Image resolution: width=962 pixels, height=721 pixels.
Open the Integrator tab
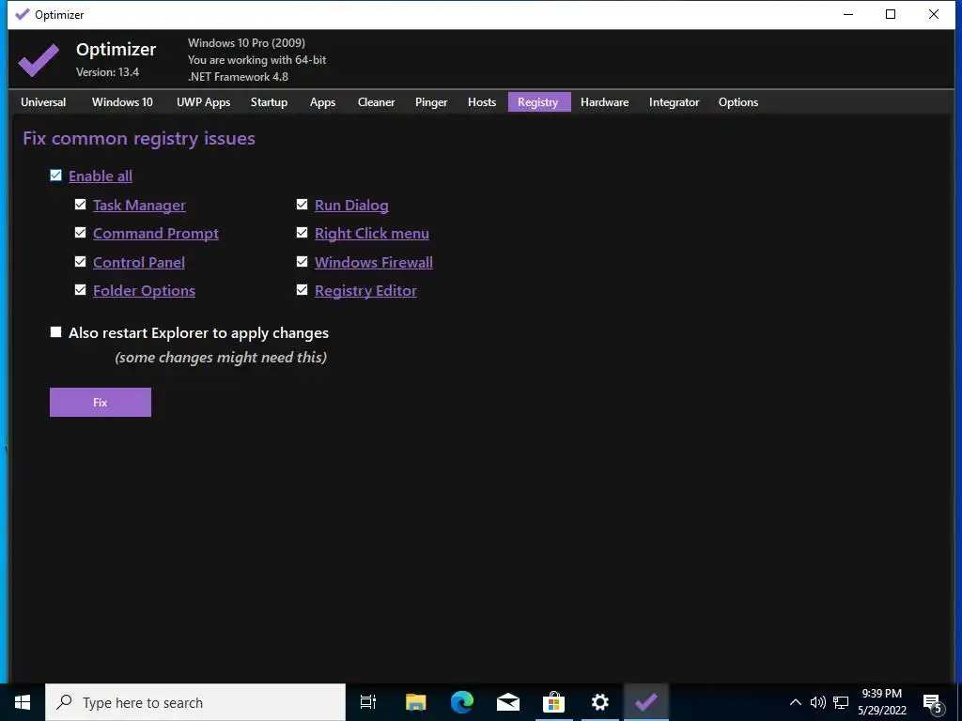click(x=674, y=102)
